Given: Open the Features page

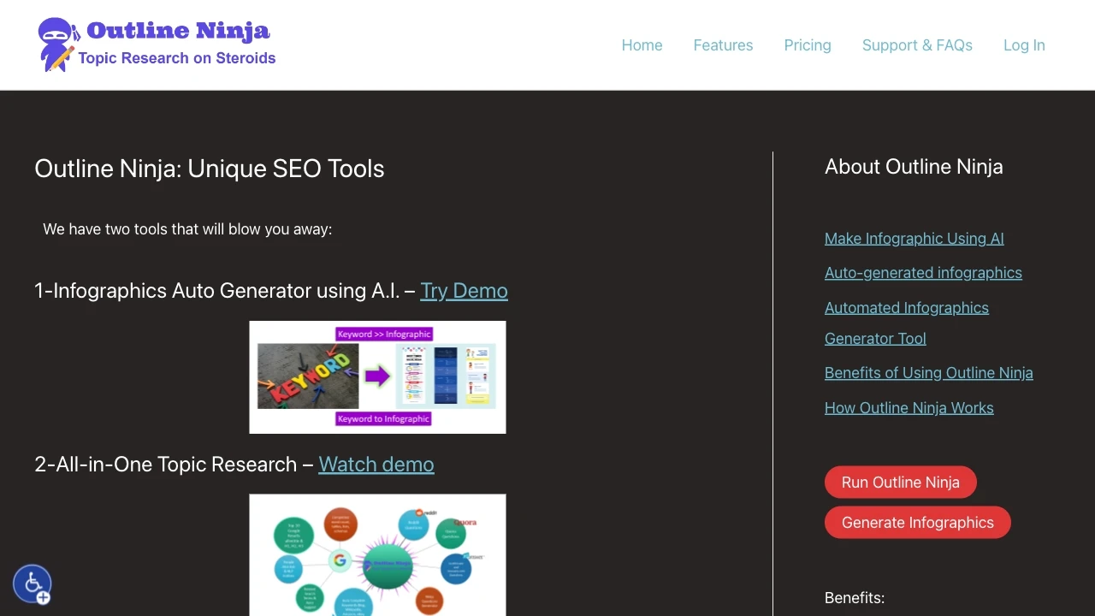Looking at the screenshot, I should [x=723, y=45].
